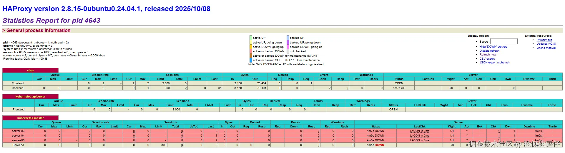Click '3 168' bytes in of stats Backend row
The height and width of the screenshot is (153, 565).
238,88
